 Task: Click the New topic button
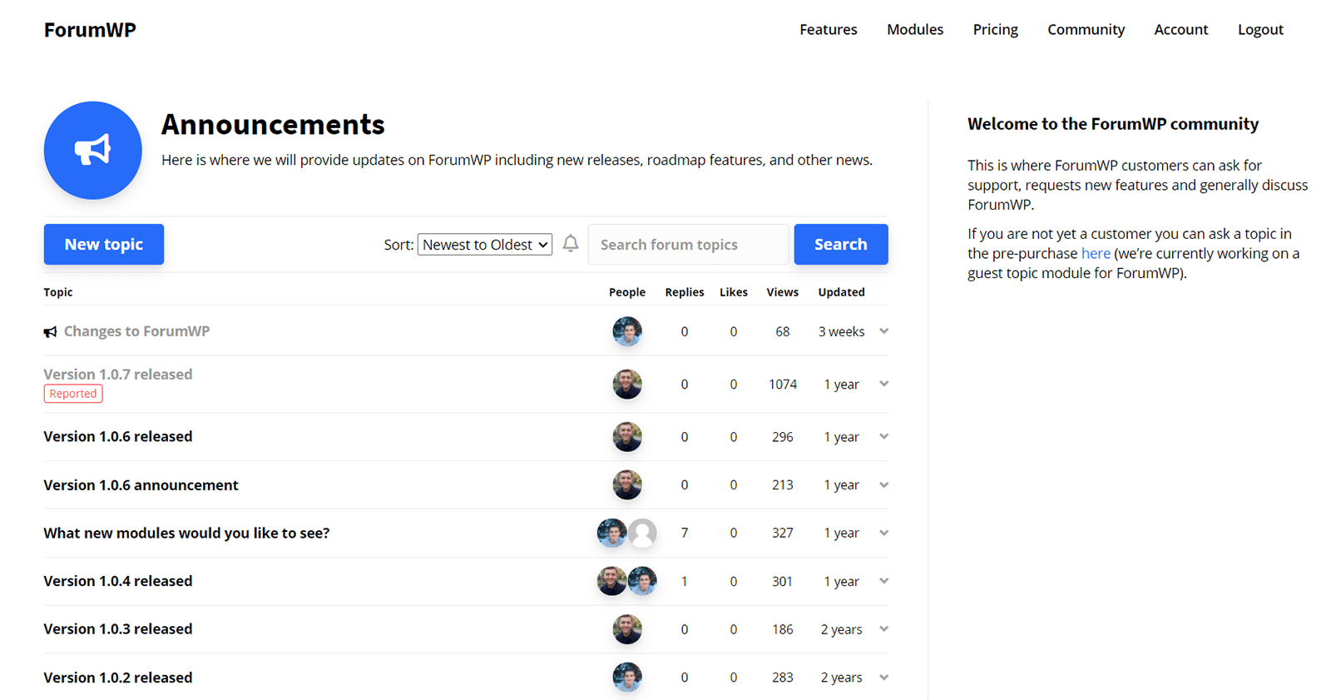104,245
